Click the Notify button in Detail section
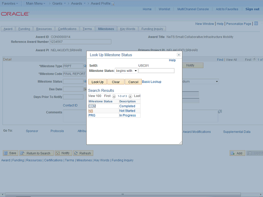Viewport: 263px width, 197px height. 193,65
